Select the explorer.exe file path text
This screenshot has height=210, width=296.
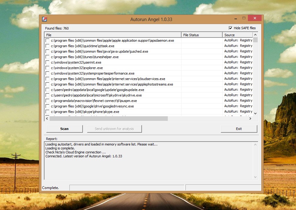click(77, 68)
